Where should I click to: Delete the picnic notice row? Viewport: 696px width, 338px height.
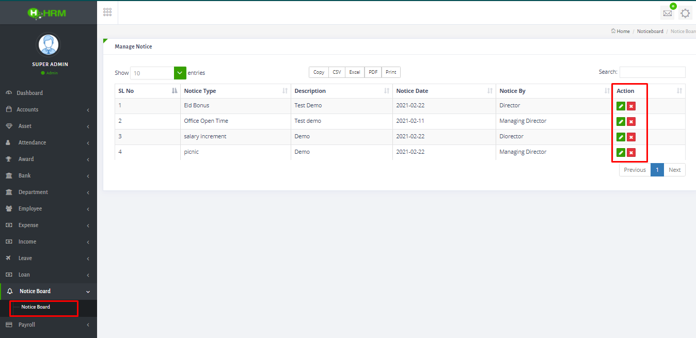(x=631, y=153)
